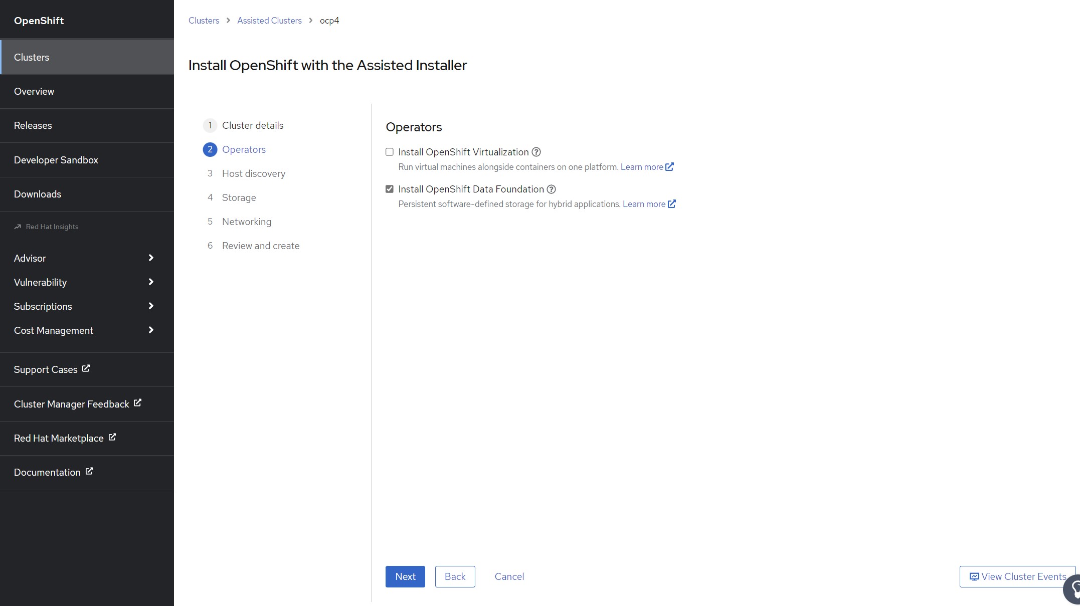Click Install OpenShift Data Foundation label text
This screenshot has width=1080, height=606.
pos(471,189)
